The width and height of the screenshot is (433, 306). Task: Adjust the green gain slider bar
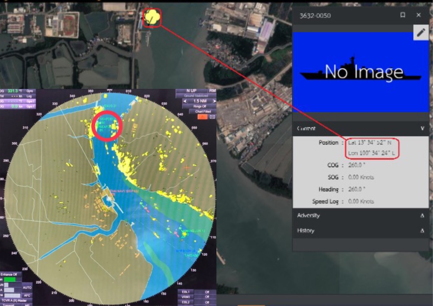point(10,279)
